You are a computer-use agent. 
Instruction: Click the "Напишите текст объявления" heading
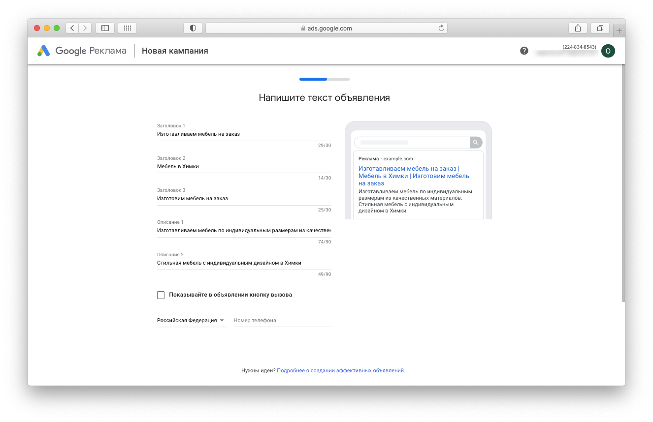click(x=325, y=98)
